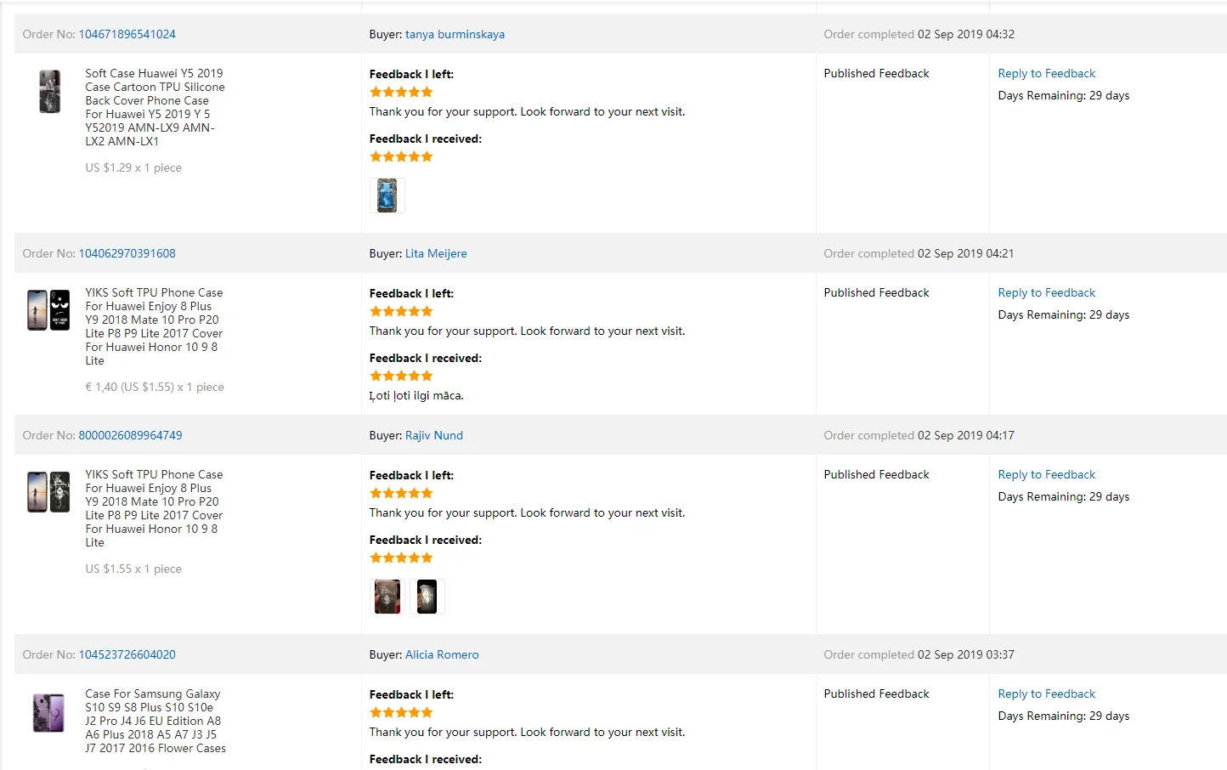Enlarge Rajiv Nund's first feedback photo
Viewport: 1227px width, 770px height.
(x=387, y=597)
